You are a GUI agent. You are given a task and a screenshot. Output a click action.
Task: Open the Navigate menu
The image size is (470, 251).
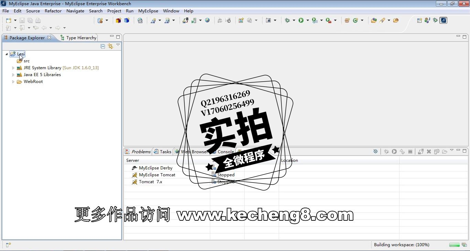pos(75,11)
